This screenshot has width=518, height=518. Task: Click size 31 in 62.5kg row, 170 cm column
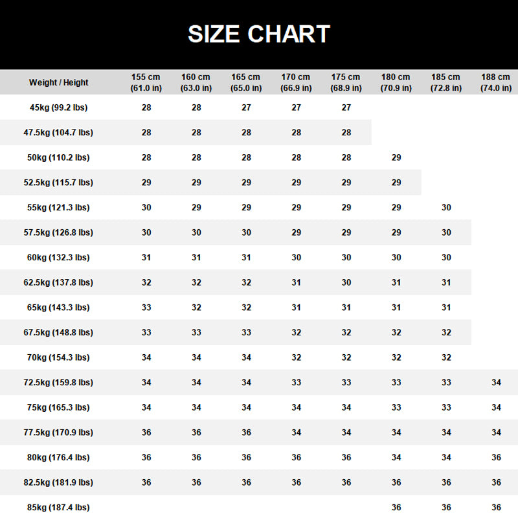296,282
